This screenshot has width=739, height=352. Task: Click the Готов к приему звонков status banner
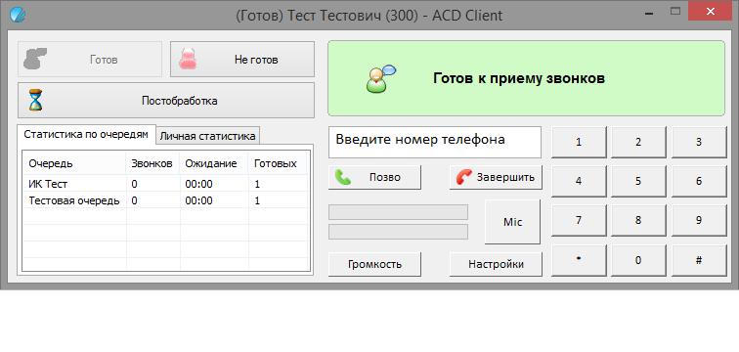[x=527, y=78]
